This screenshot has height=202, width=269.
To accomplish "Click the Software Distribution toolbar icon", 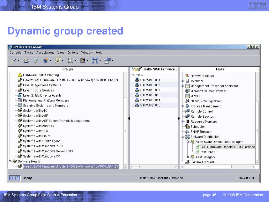I will [x=95, y=61].
